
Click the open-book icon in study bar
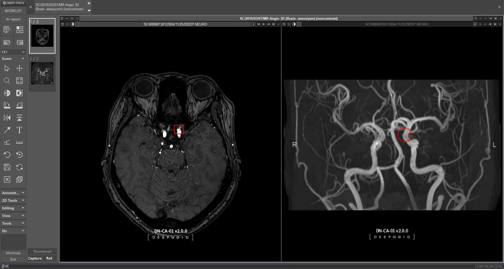pos(72,18)
